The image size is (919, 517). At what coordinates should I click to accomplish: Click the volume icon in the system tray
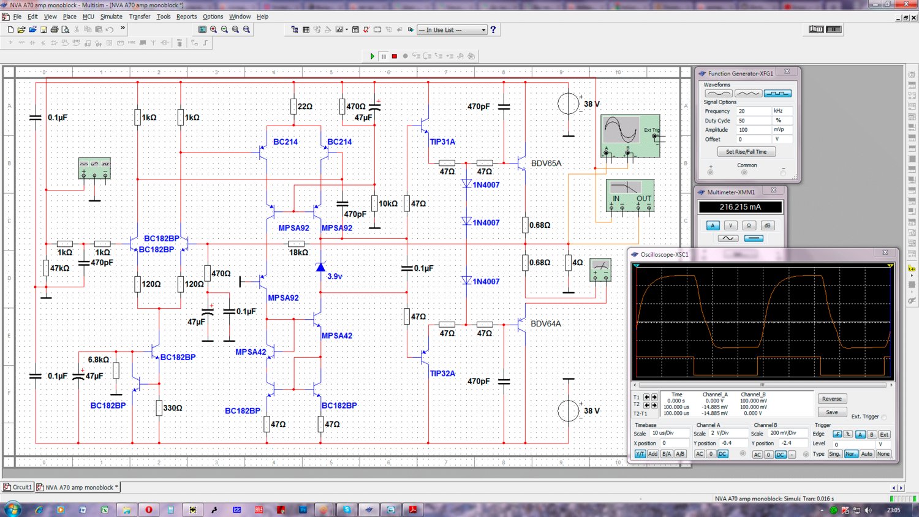coord(868,510)
